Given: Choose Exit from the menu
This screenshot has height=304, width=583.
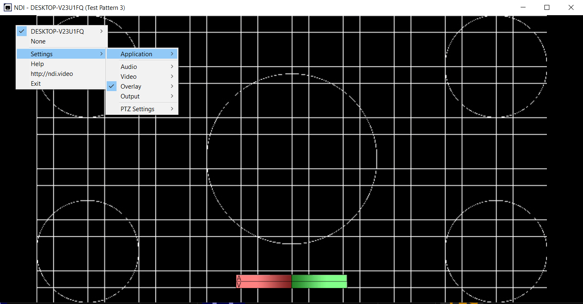Looking at the screenshot, I should 36,84.
